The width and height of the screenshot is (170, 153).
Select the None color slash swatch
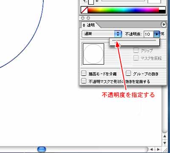(x=84, y=10)
